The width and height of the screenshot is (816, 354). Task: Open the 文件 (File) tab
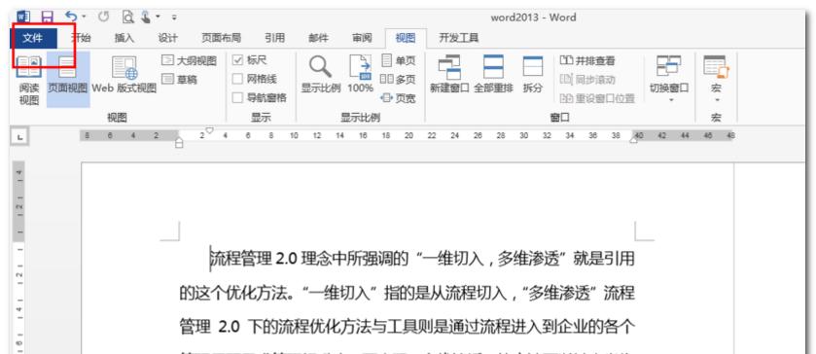pyautogui.click(x=33, y=38)
